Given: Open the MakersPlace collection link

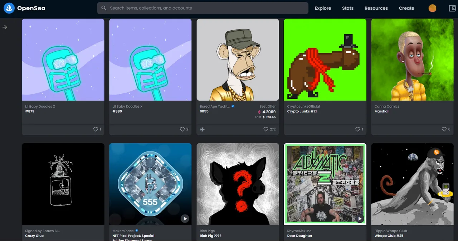Looking at the screenshot, I should (123, 231).
